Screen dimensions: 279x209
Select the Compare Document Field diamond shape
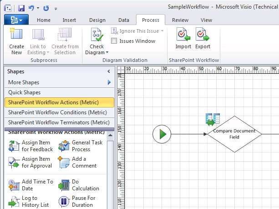pos(234,134)
